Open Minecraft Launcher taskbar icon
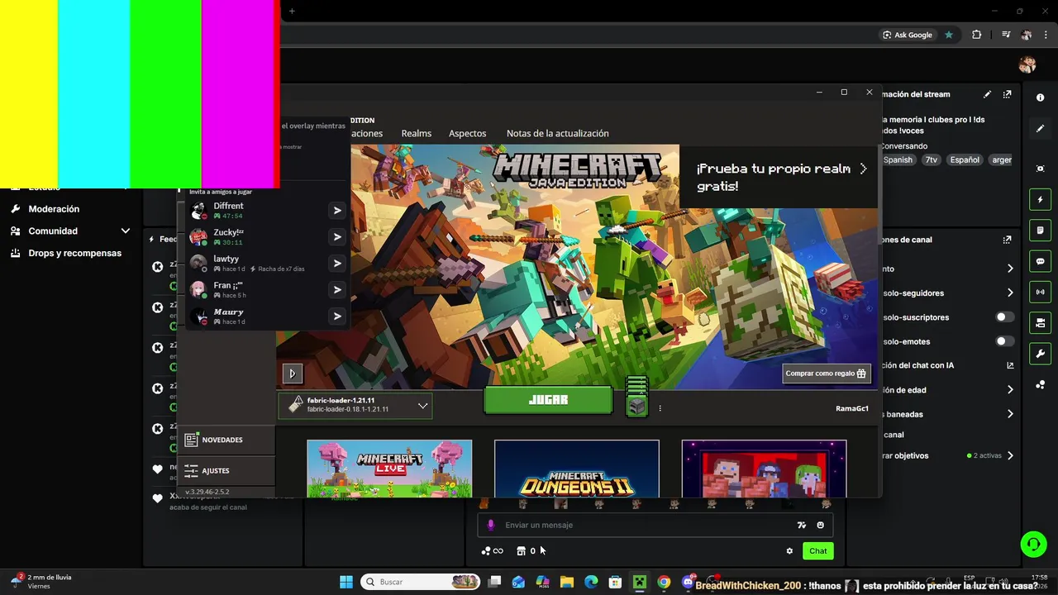 coord(639,582)
